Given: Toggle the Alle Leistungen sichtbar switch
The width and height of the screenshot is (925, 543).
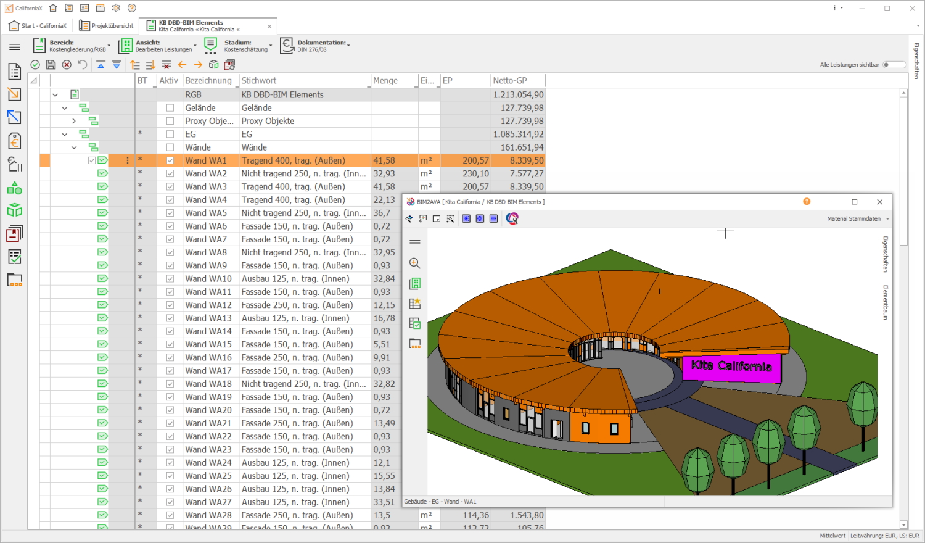Looking at the screenshot, I should pos(894,65).
